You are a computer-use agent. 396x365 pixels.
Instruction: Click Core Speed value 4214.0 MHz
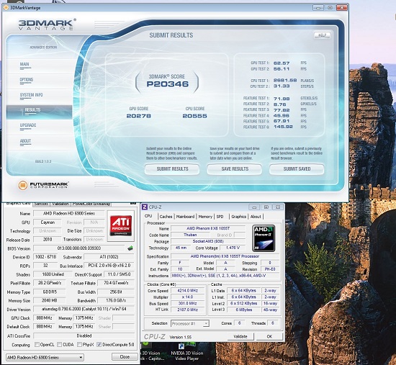click(188, 290)
